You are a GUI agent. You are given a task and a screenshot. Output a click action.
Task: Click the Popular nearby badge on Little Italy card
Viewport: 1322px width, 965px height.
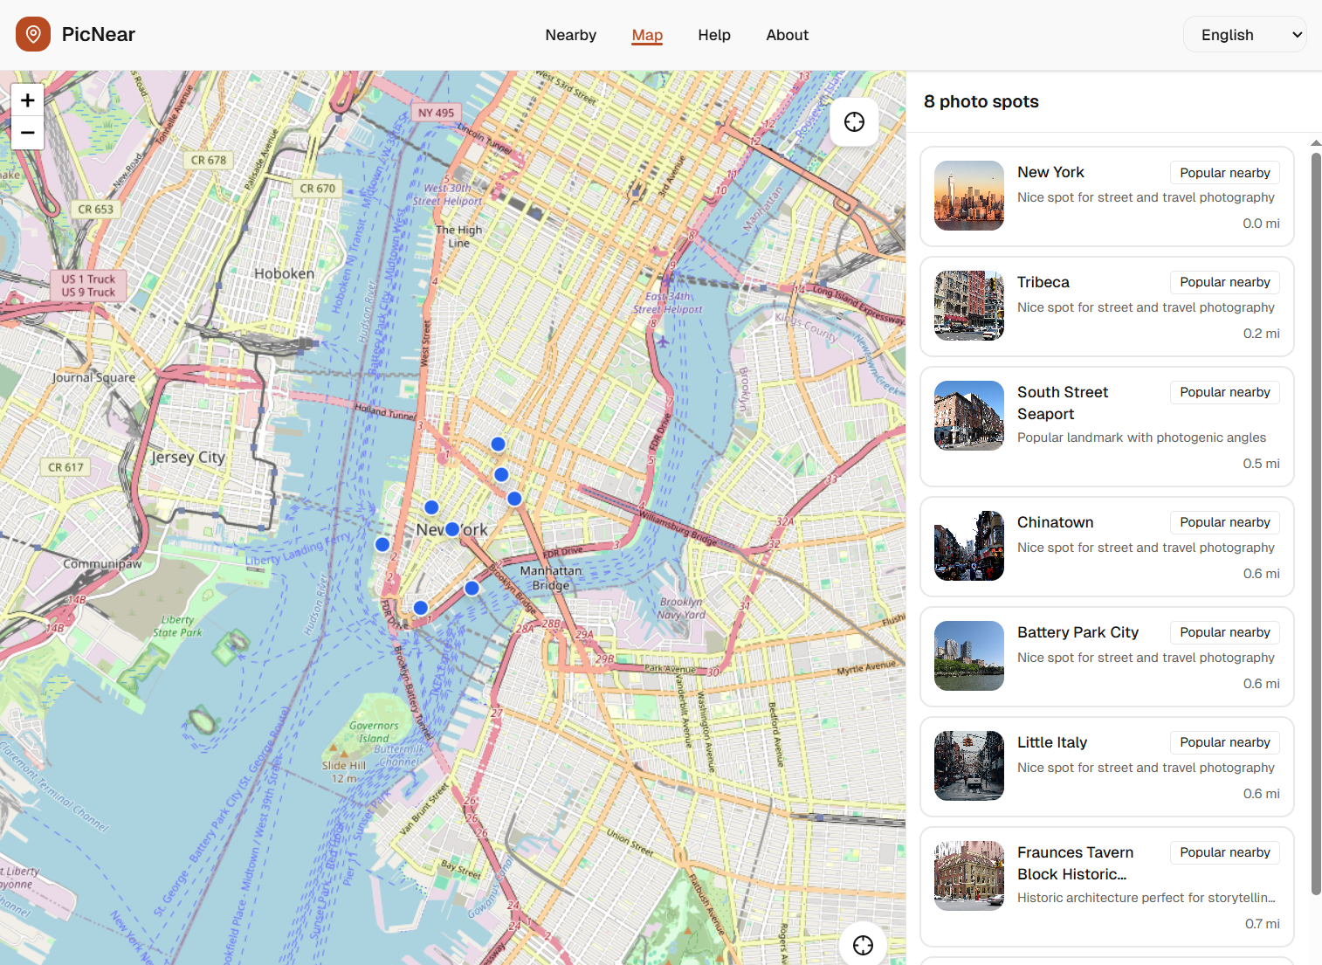click(x=1225, y=742)
